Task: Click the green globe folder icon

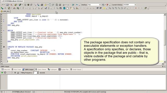Action: coord(20,5)
